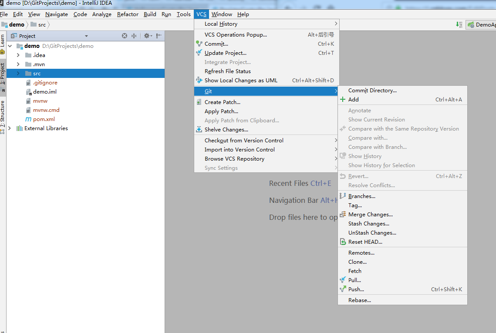Click the demo breadcrumb in navigation bar
This screenshot has width=496, height=333.
click(13, 24)
